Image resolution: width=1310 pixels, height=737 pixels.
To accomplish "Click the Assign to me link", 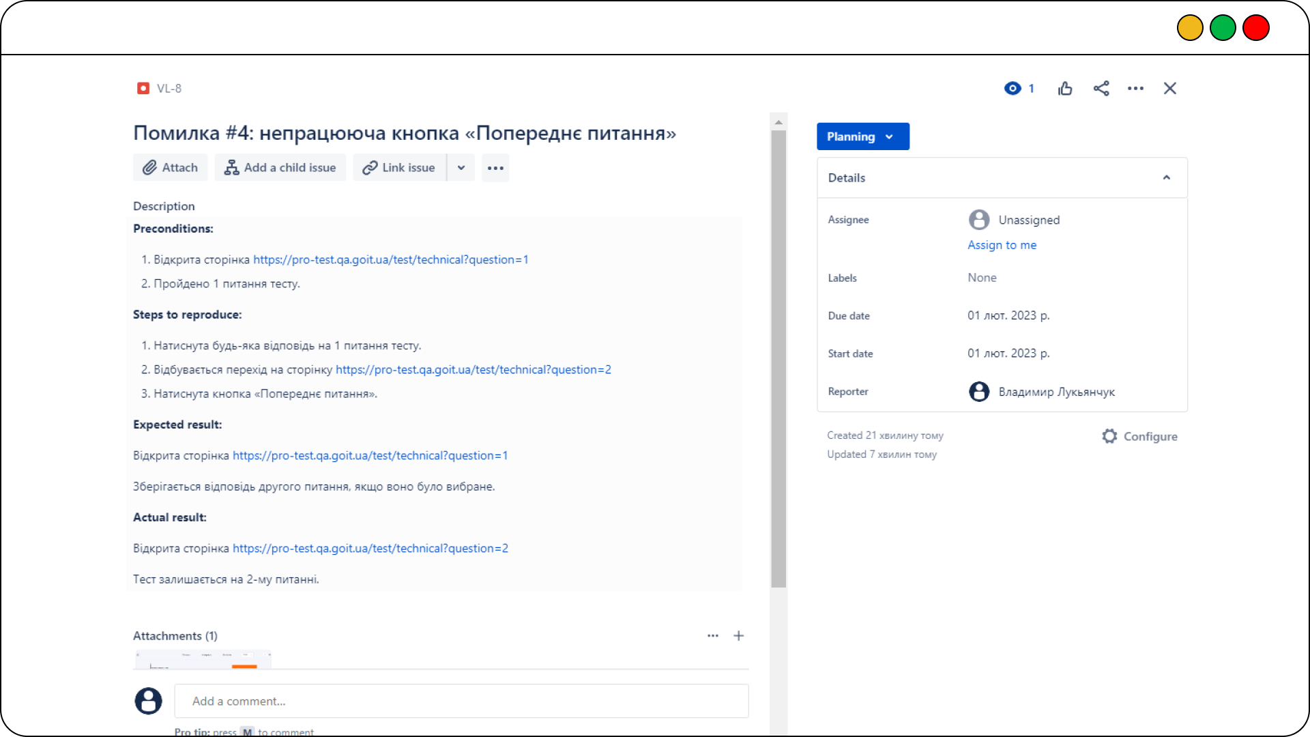I will (x=1002, y=245).
